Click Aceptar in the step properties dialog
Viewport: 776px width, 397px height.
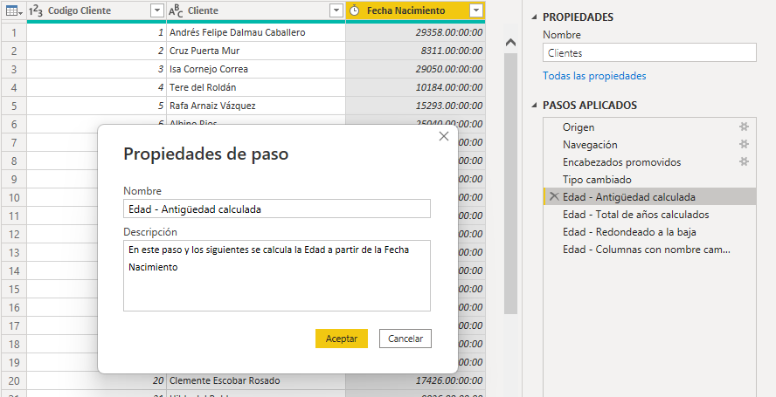tap(342, 339)
